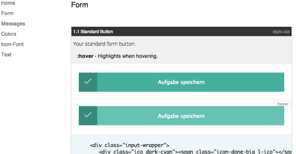Click the dark header bar of section 1.1

pos(181,32)
